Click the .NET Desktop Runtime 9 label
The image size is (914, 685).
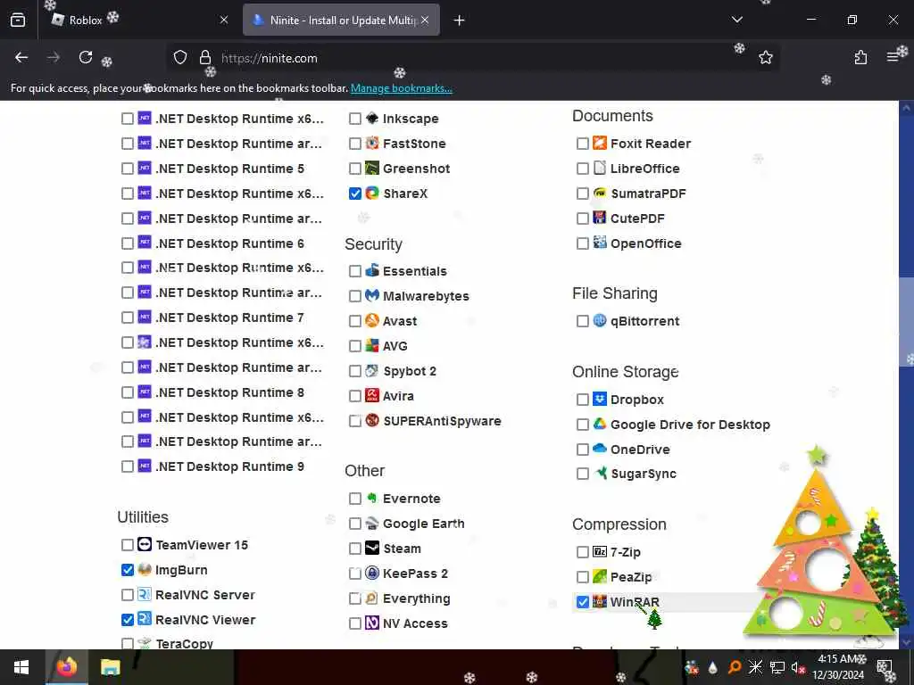[x=229, y=466]
